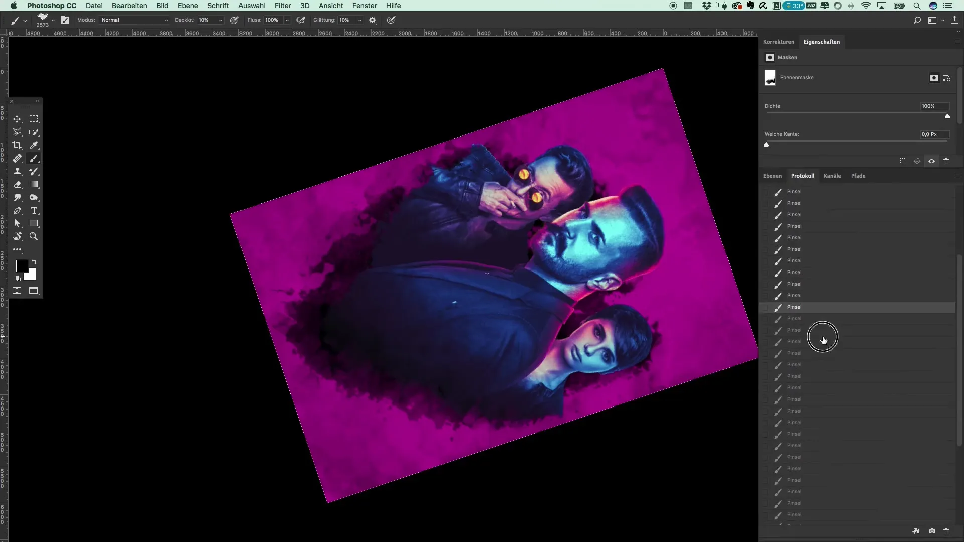Screen dimensions: 964x542
Task: Change the screen mode icon in toolbox
Action: coord(34,291)
